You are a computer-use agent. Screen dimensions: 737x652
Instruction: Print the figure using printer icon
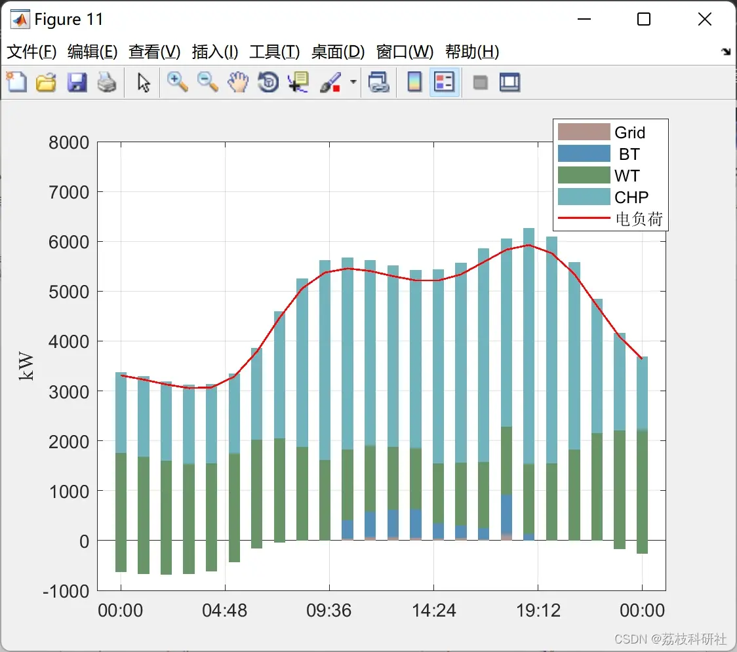pos(107,82)
